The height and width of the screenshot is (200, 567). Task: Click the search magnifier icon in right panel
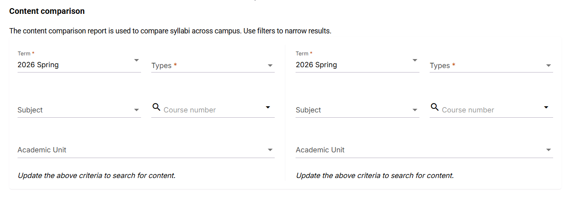pos(435,107)
